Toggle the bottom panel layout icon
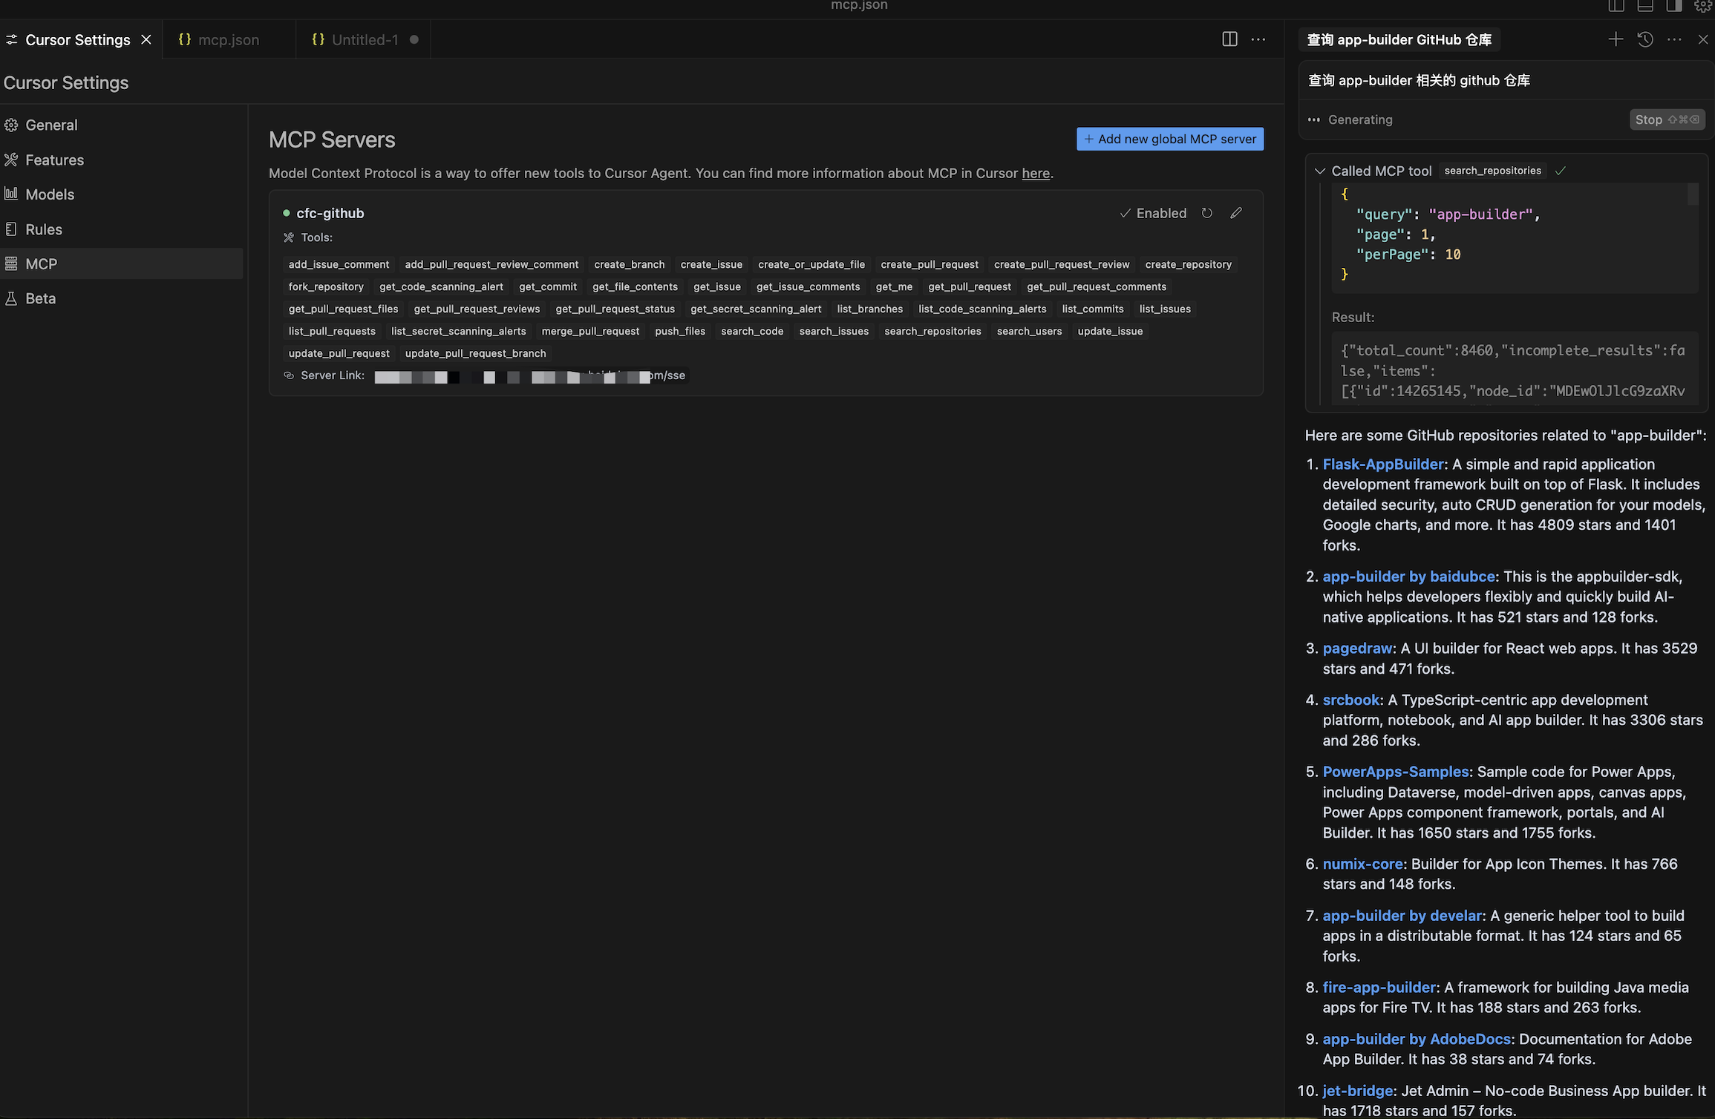Screen dimensions: 1715x1119 (1645, 6)
